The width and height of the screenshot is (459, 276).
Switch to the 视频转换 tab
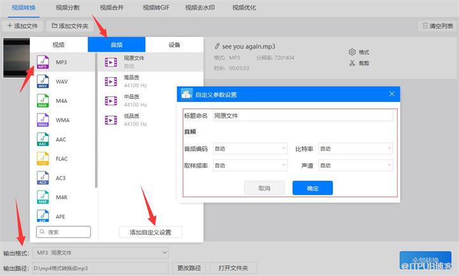[x=24, y=8]
